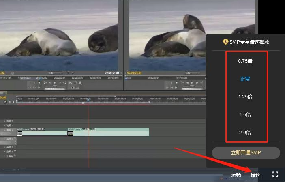The image size is (285, 182).
Task: Click 立即开通SVIP button
Action: coord(246,152)
